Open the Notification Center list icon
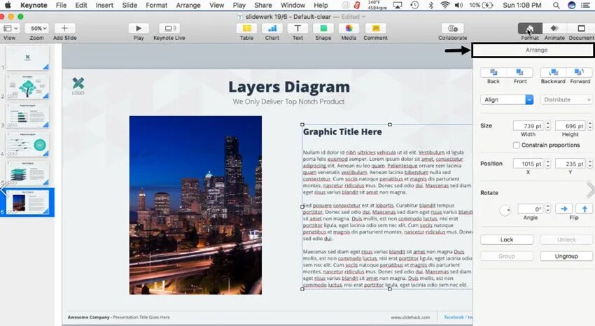Screen dimensions: 595x326 [585, 6]
